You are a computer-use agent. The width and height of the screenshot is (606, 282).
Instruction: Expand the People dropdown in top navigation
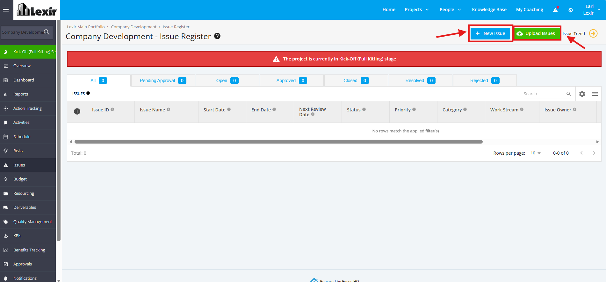451,10
